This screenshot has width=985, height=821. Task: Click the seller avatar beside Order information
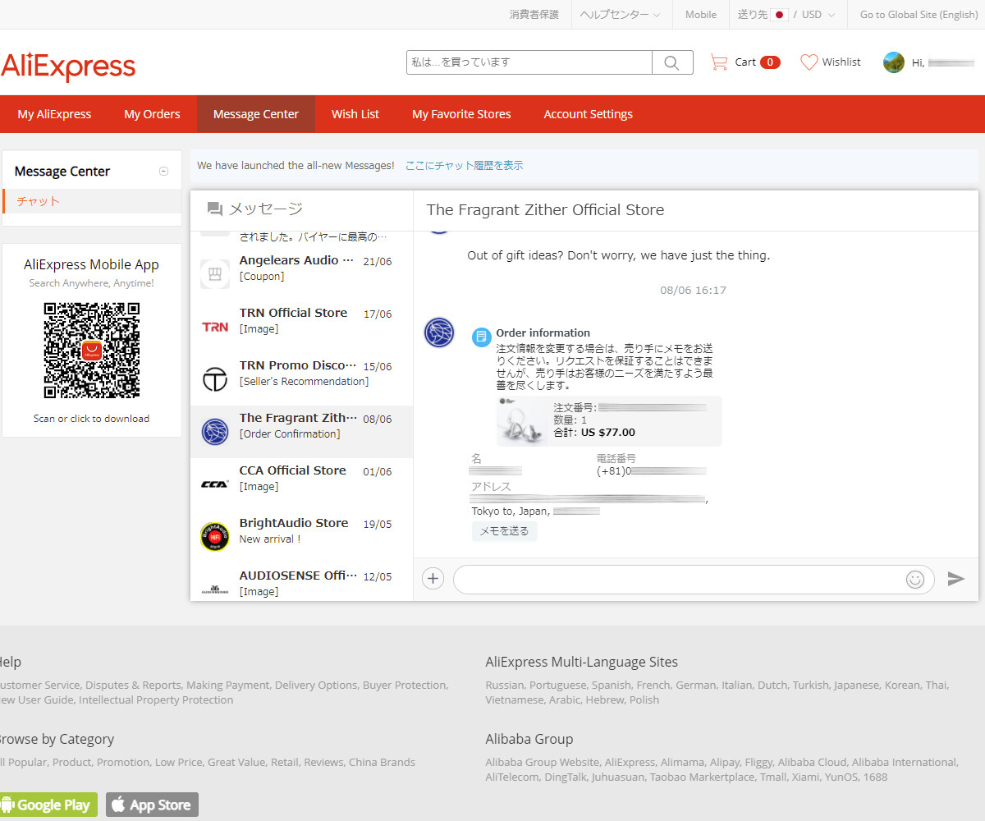(x=439, y=333)
